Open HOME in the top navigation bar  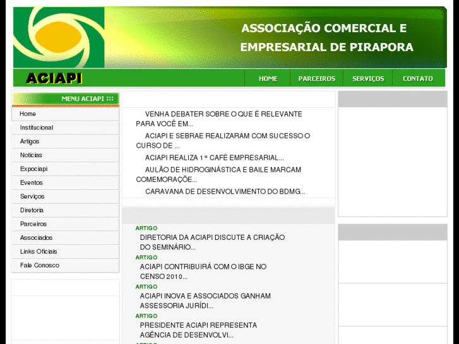(x=268, y=78)
